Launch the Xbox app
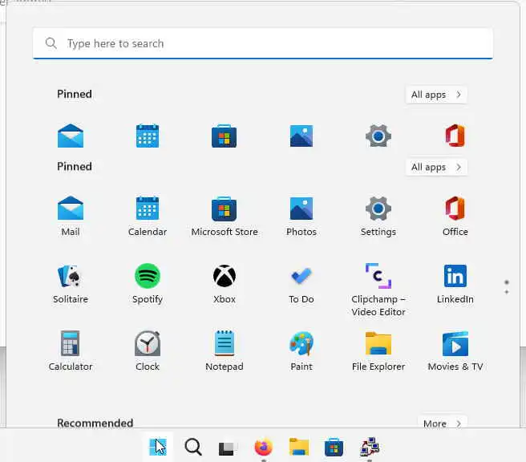The width and height of the screenshot is (526, 462). coord(224,284)
